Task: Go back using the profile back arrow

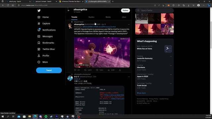Action: [69, 10]
